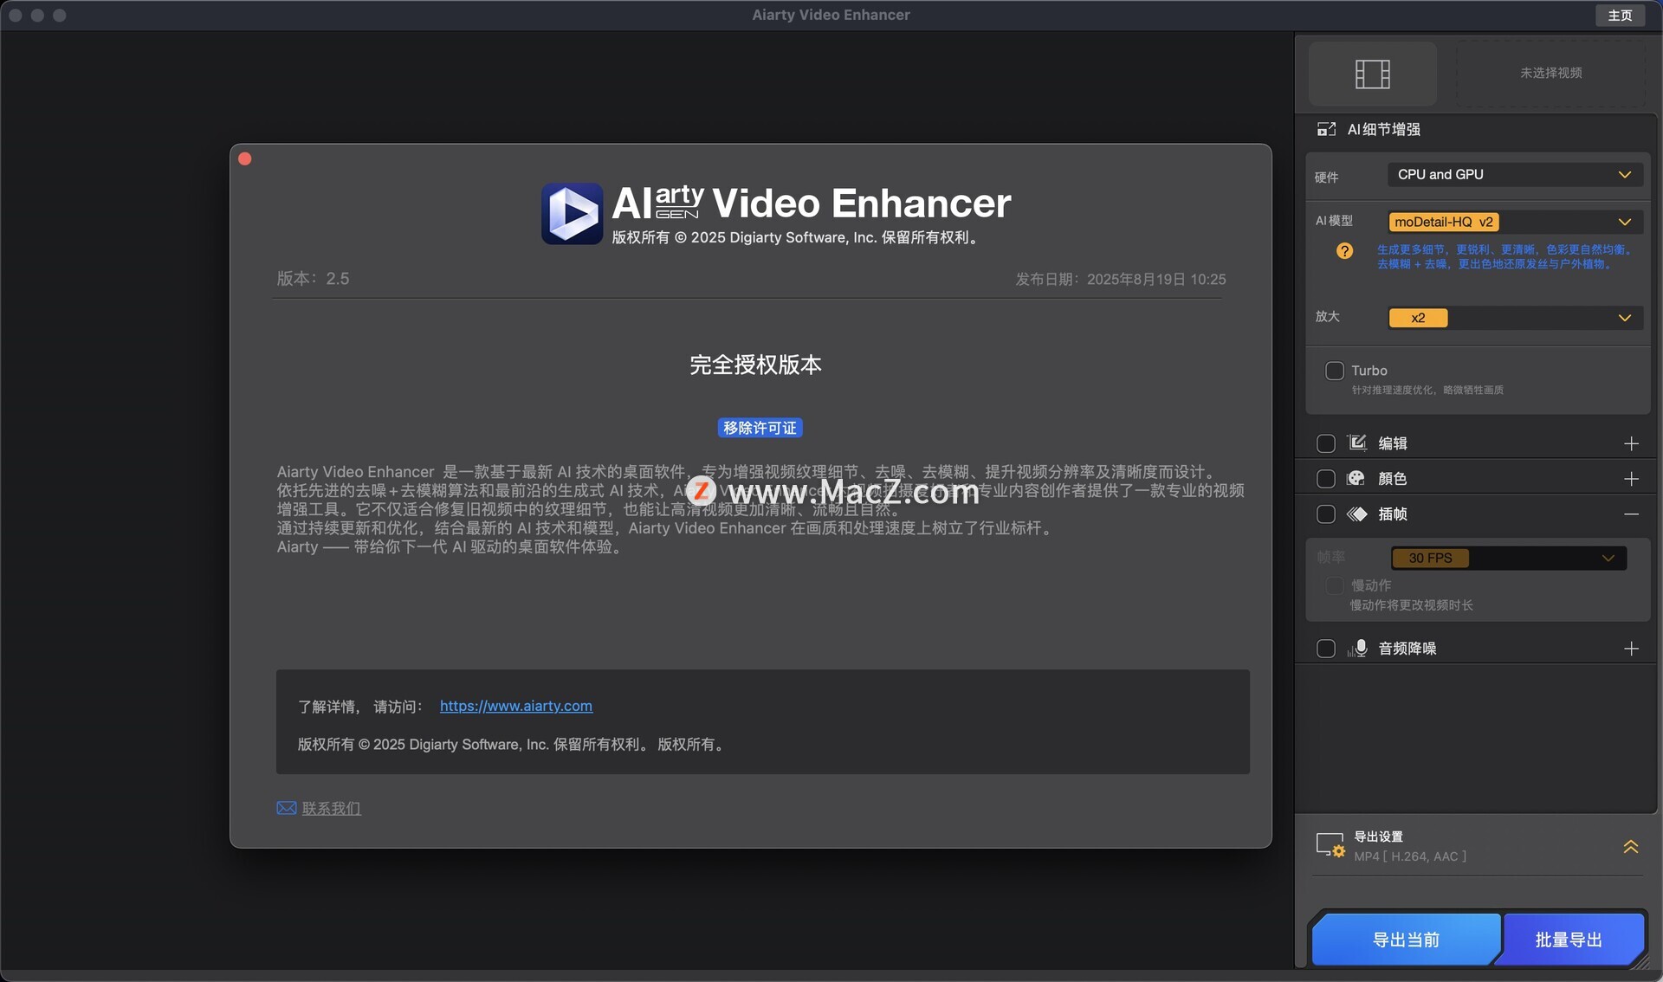Click the 完全授权版本 heading
This screenshot has width=1663, height=982.
(x=755, y=365)
